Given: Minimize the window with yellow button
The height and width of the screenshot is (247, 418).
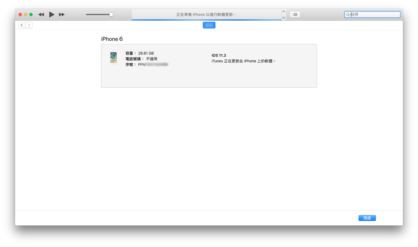Looking at the screenshot, I should (x=26, y=15).
